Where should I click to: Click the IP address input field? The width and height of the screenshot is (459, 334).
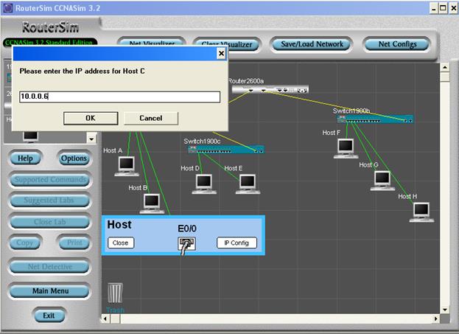coord(119,97)
